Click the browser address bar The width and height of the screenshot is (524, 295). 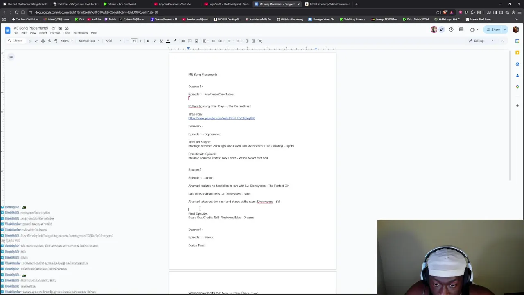point(229,12)
